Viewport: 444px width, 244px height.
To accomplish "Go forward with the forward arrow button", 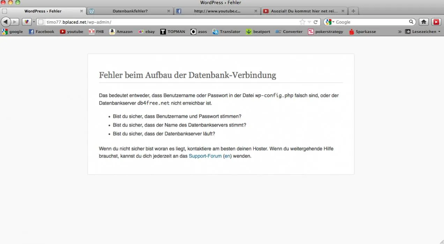I will [x=15, y=22].
